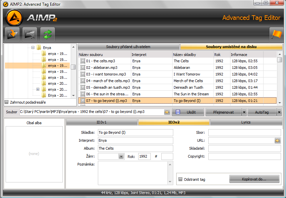Sort by the Rok column header
The width and height of the screenshot is (286, 198).
222,55
